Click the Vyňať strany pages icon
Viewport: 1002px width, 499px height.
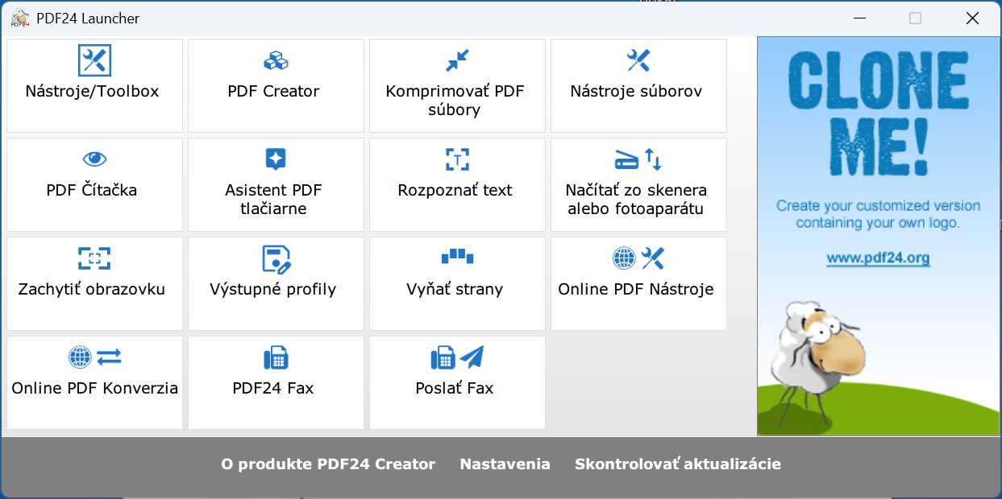point(457,257)
